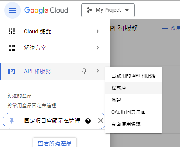
Task: Open OAuth 同意畫面 from submenu
Action: (134, 112)
